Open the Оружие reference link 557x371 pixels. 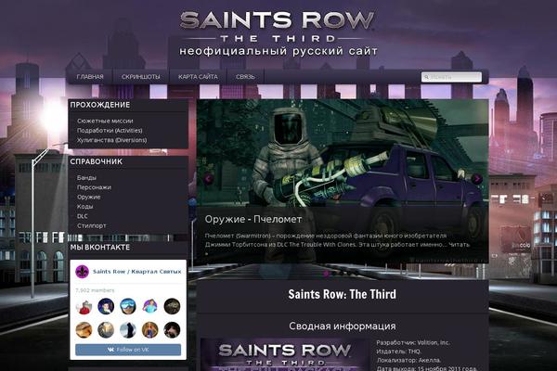pos(89,197)
